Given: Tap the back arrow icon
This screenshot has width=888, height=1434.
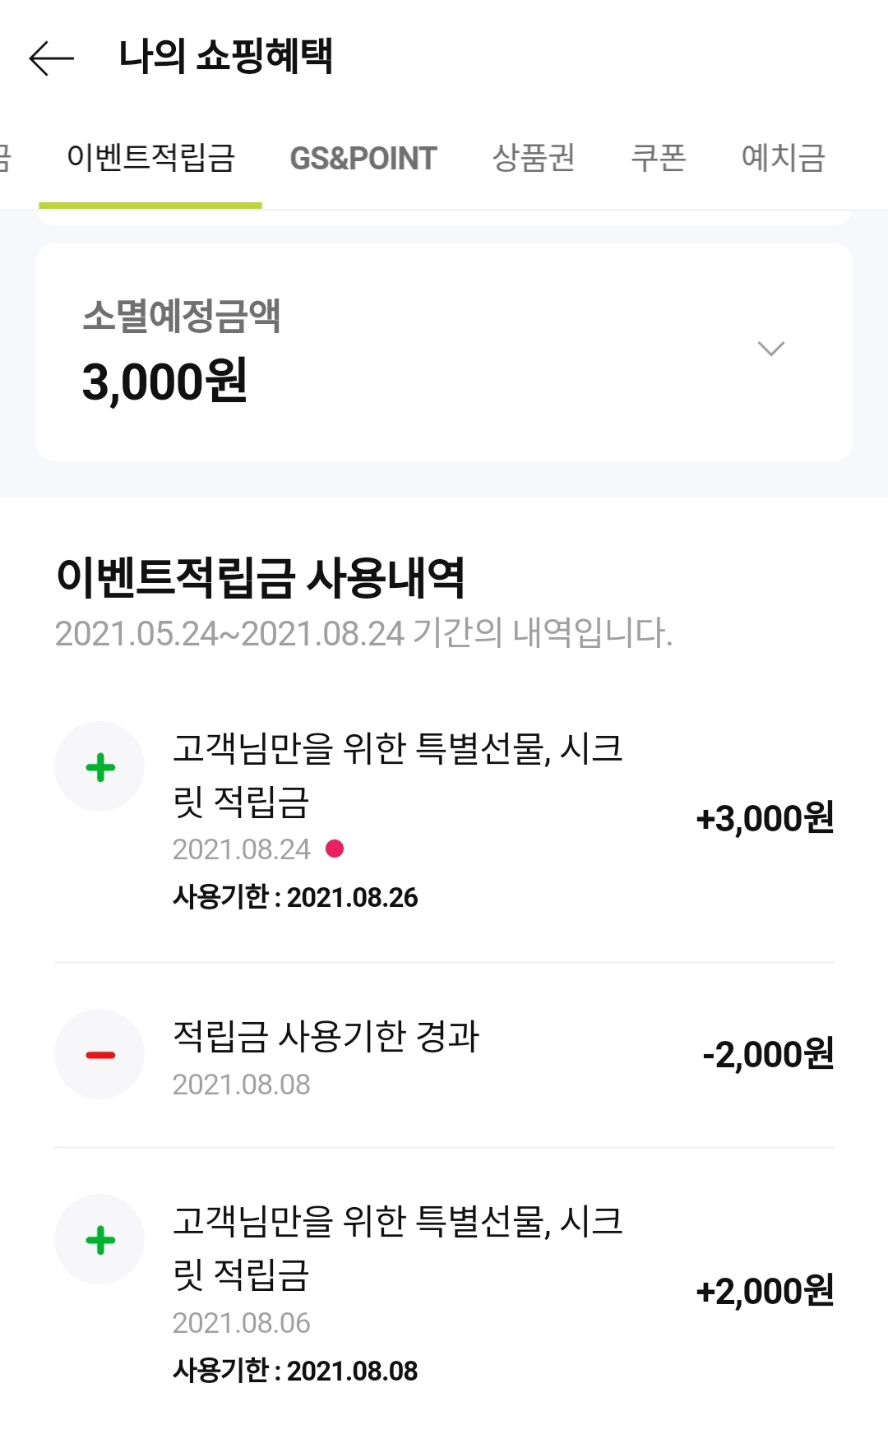Looking at the screenshot, I should [51, 58].
